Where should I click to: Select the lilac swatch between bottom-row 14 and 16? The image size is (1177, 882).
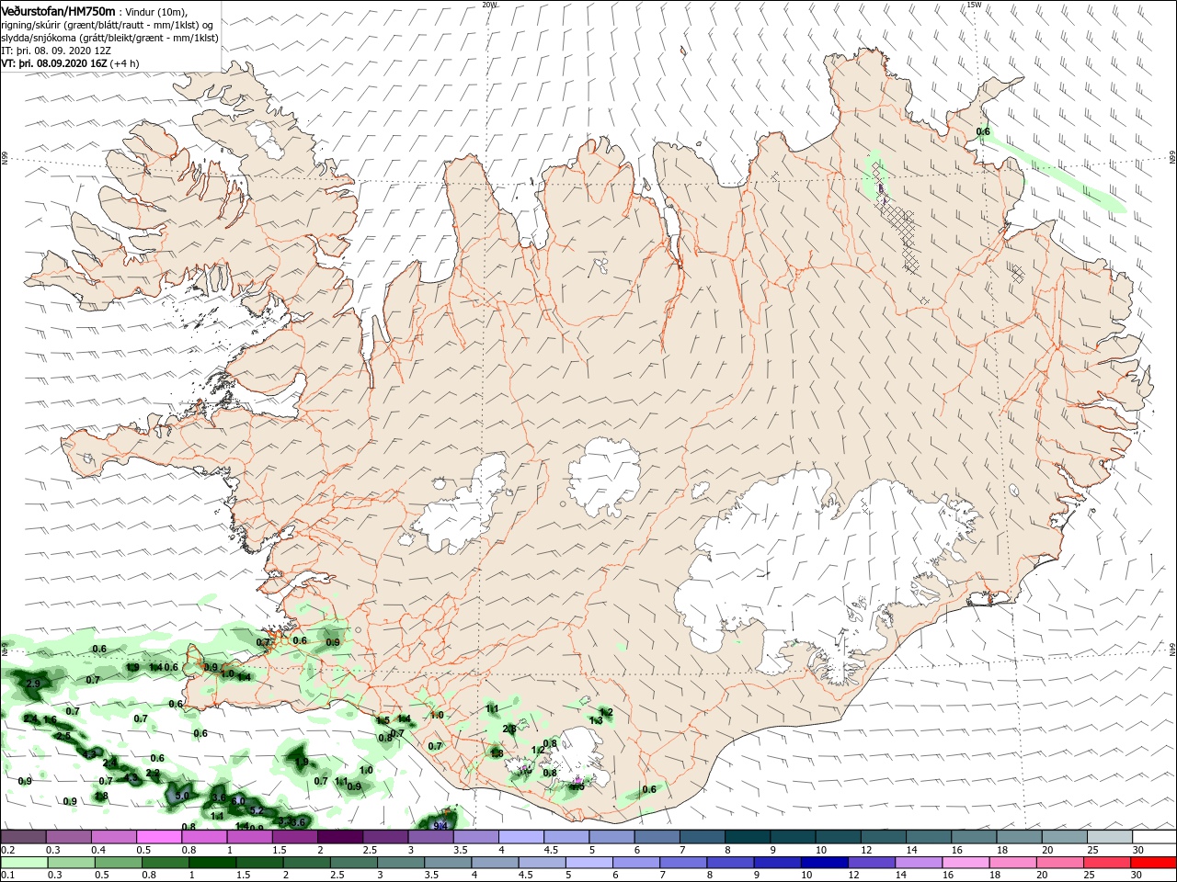click(x=917, y=863)
